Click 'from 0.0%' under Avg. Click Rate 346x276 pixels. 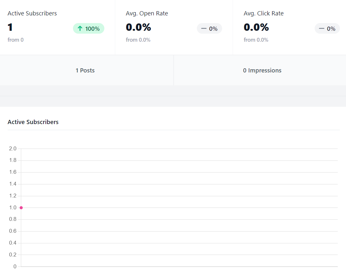[x=256, y=40]
